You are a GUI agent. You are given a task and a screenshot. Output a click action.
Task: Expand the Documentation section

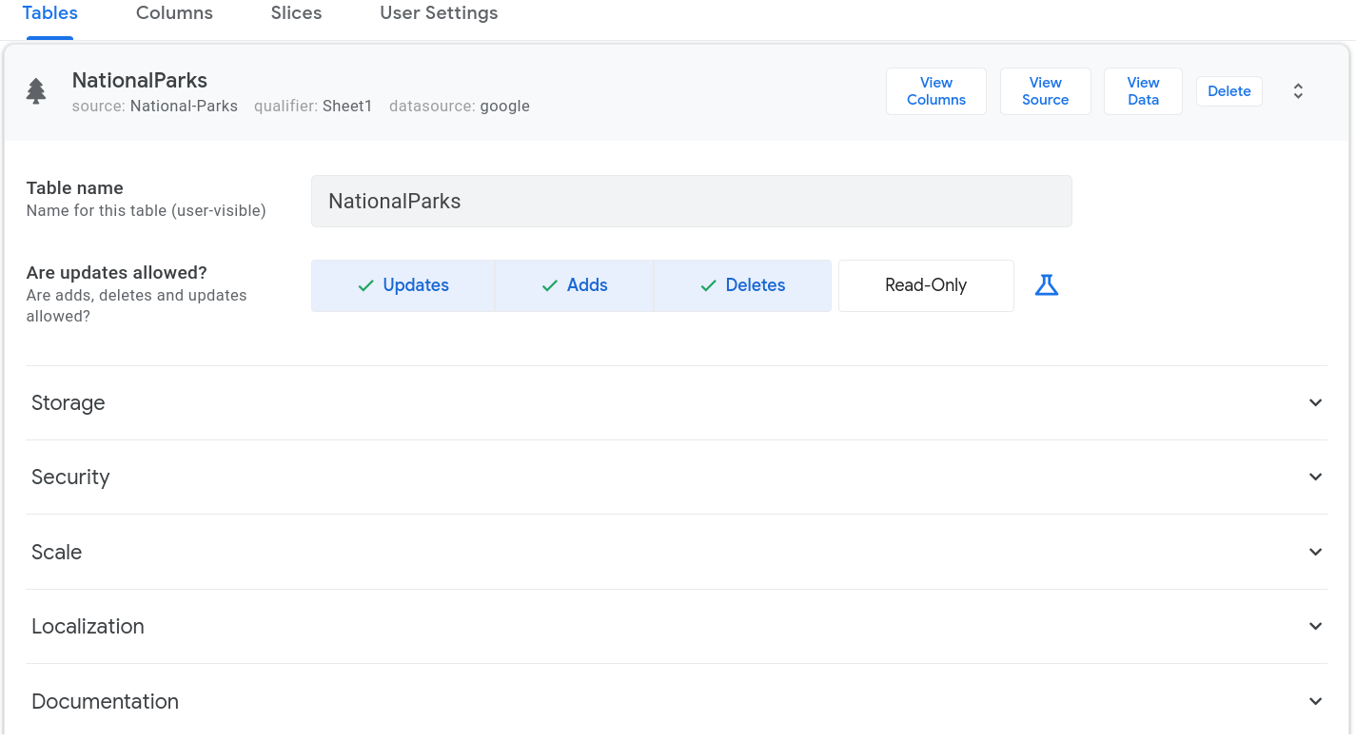(x=676, y=701)
